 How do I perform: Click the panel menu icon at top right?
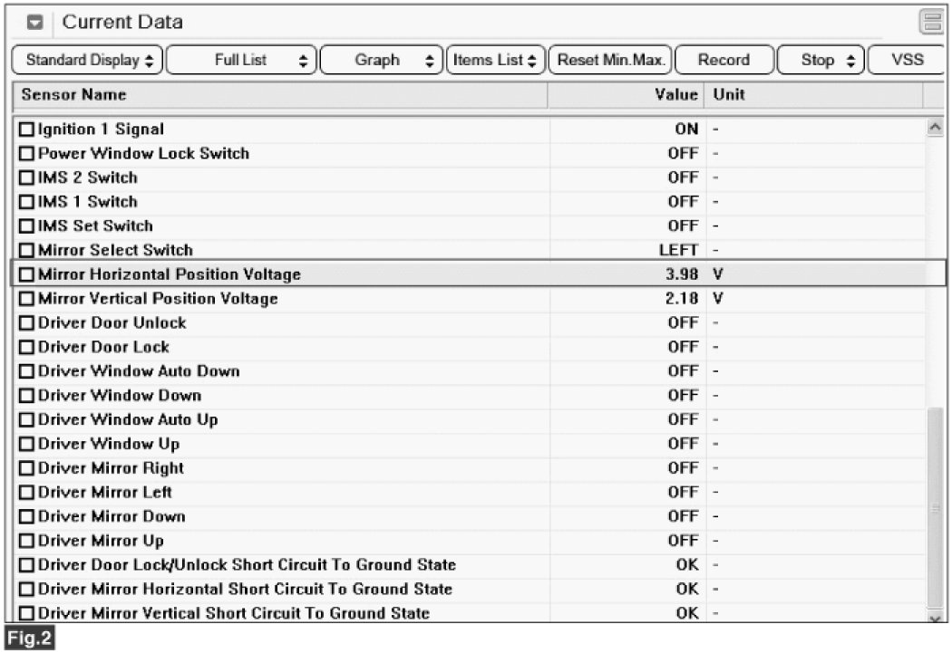tap(929, 23)
